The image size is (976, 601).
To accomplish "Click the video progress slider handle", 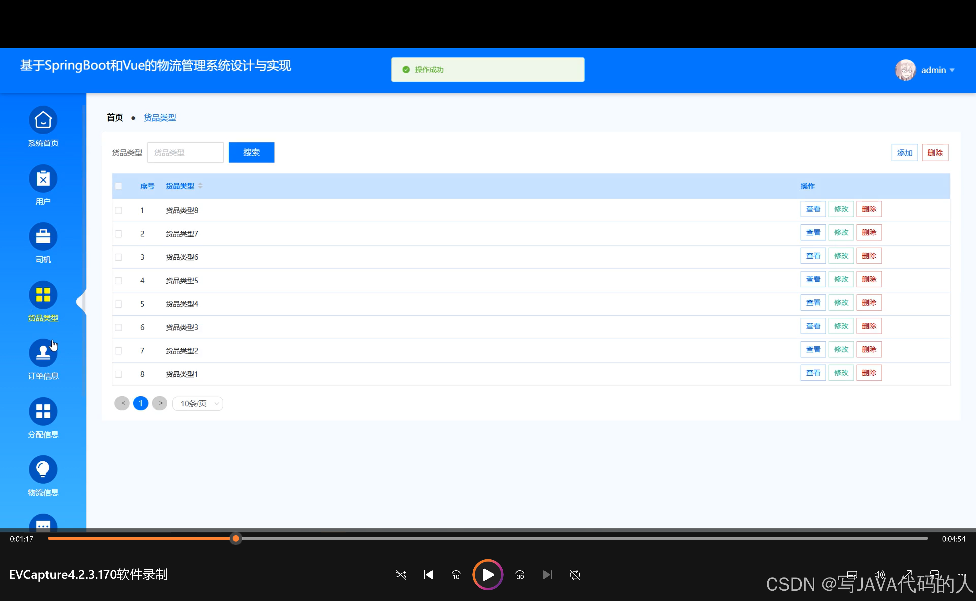I will pyautogui.click(x=236, y=539).
